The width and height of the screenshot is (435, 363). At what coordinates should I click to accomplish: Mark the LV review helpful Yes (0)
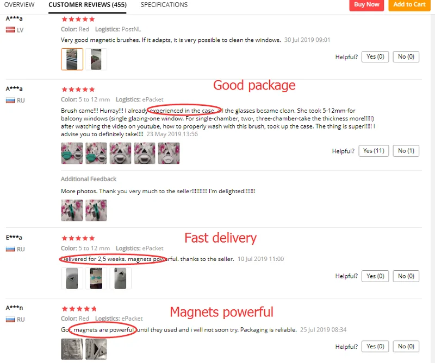click(x=375, y=57)
